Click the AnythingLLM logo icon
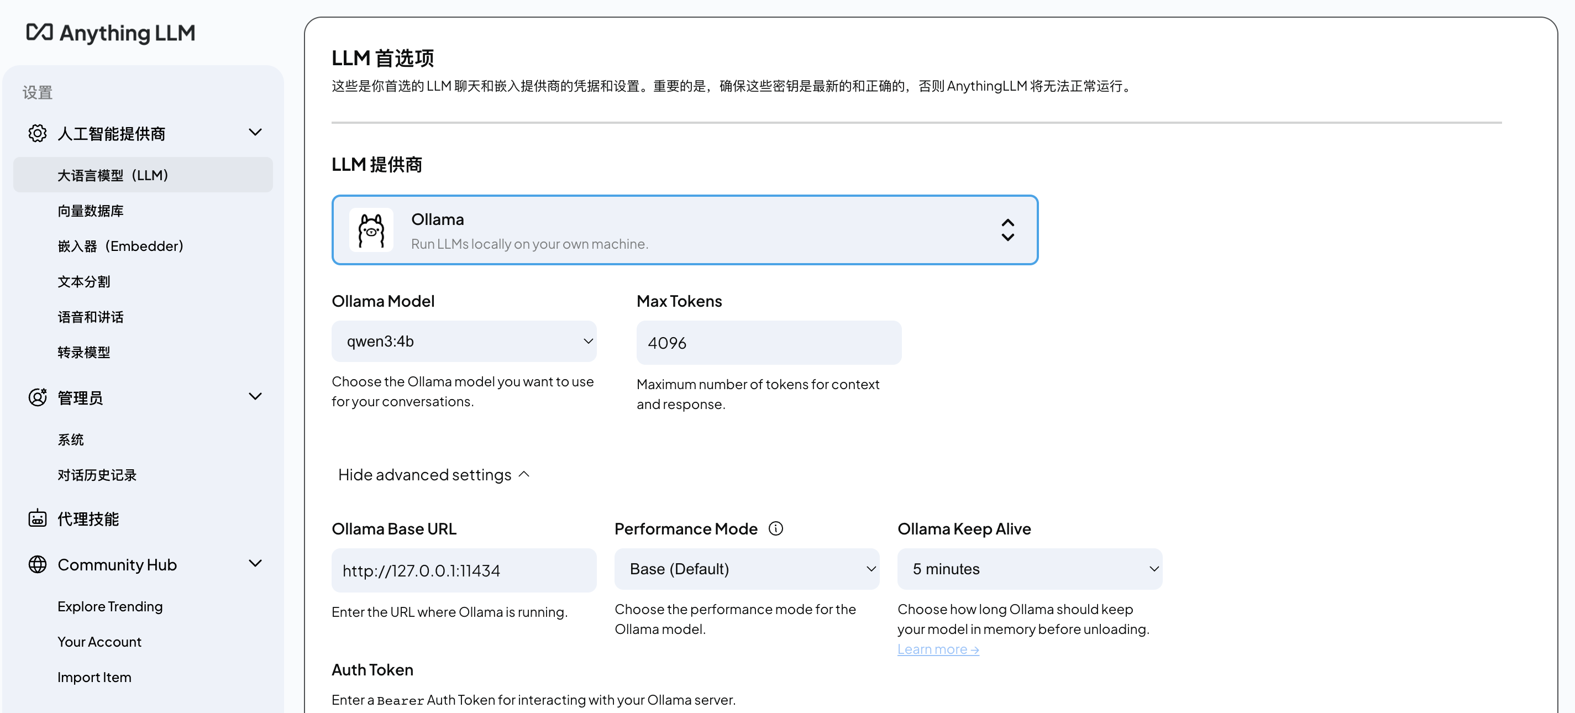Viewport: 1575px width, 713px height. click(x=40, y=32)
